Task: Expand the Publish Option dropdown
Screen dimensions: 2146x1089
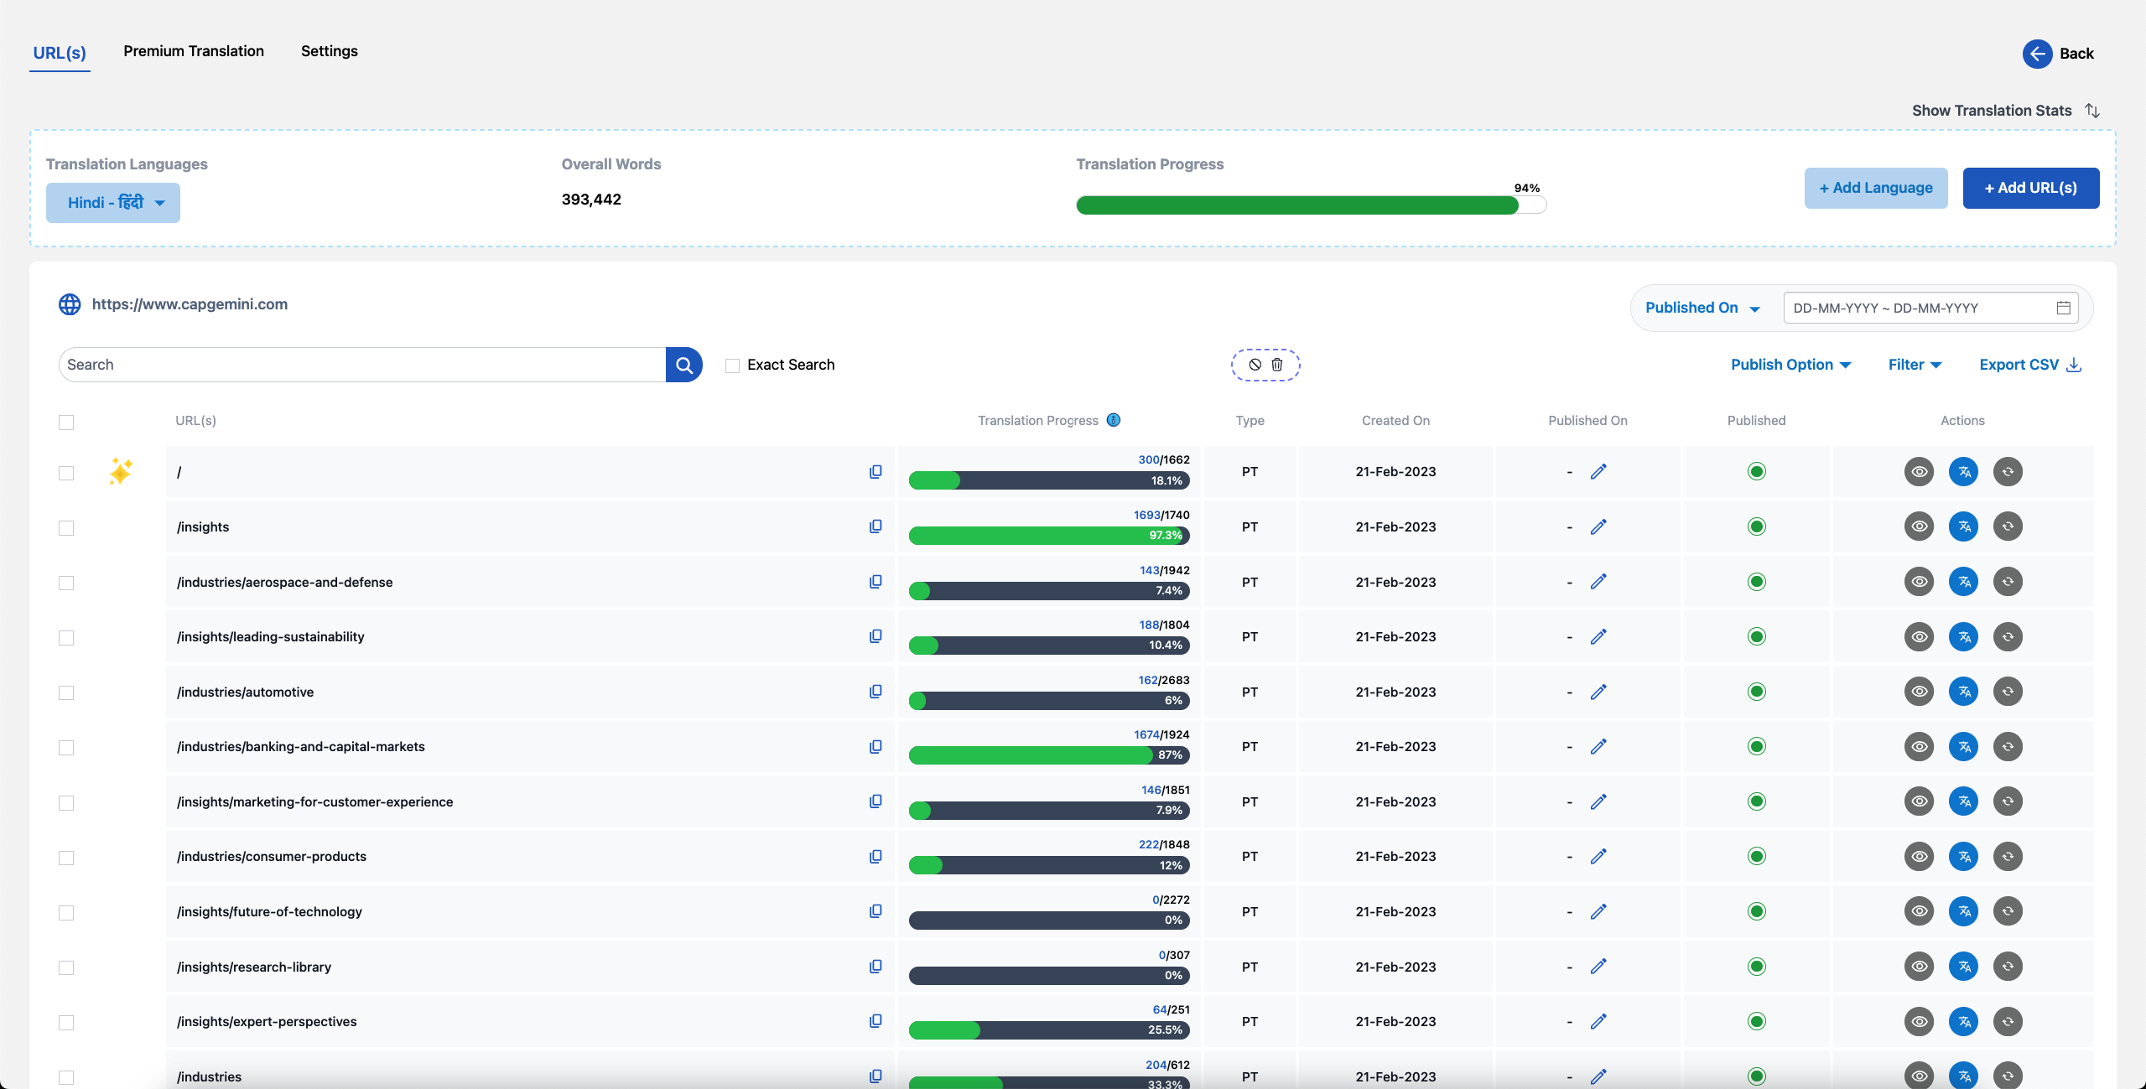Action: pyautogui.click(x=1791, y=365)
